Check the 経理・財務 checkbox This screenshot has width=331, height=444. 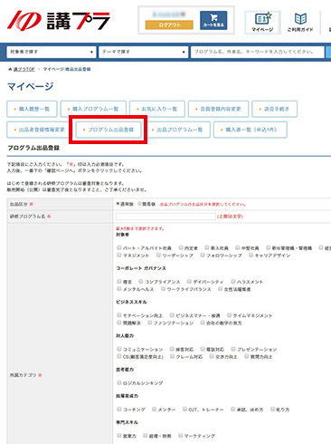146,436
